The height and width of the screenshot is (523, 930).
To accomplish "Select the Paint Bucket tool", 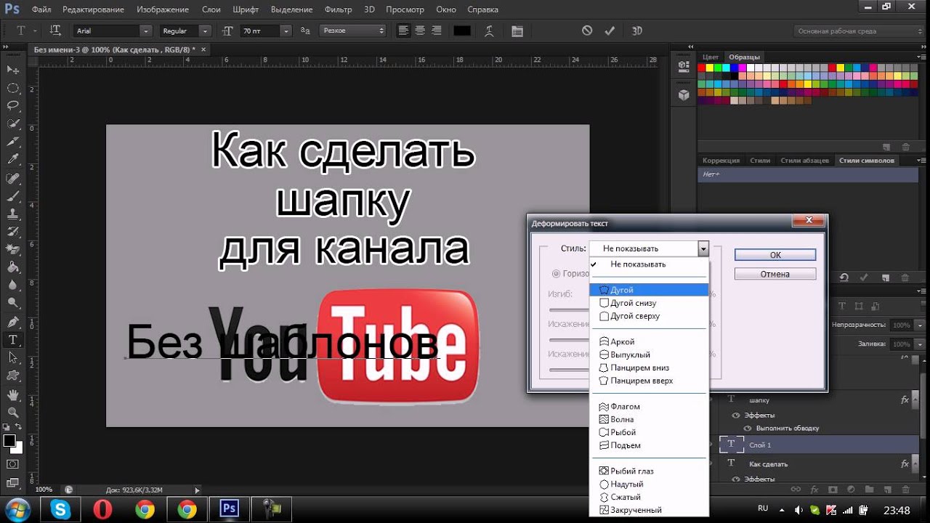I will point(13,267).
